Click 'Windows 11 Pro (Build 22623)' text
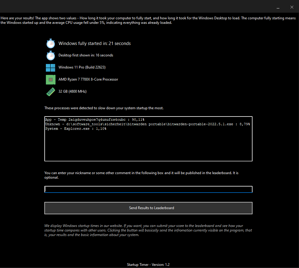Image resolution: width=299 pixels, height=268 pixels. coord(82,67)
